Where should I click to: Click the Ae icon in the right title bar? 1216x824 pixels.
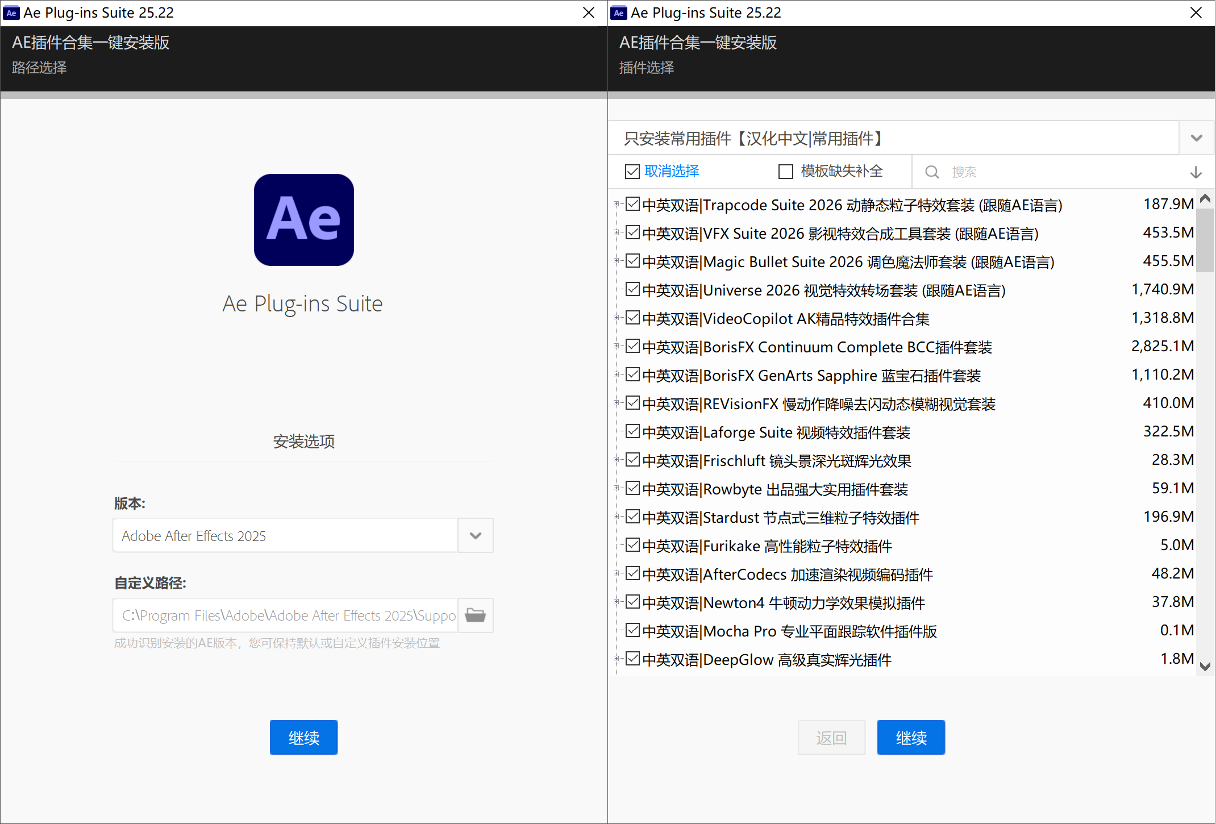(618, 13)
